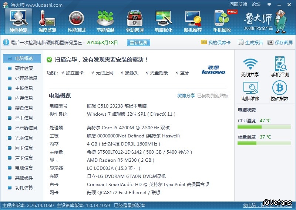296x210 pixels.
Task: Open 硬件检测 hardware detection toolbar icon
Action: point(18,21)
